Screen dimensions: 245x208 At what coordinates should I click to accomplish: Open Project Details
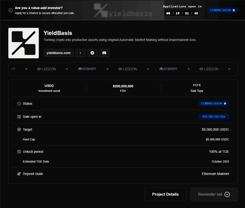(165, 194)
